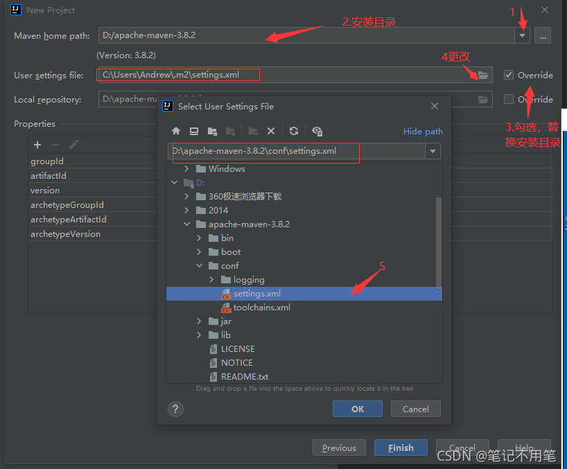Expand the boot folder

coord(199,251)
